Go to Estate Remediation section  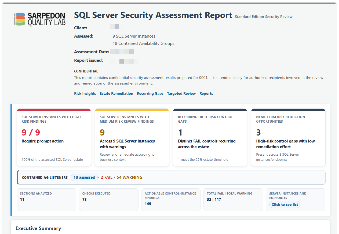[116, 93]
